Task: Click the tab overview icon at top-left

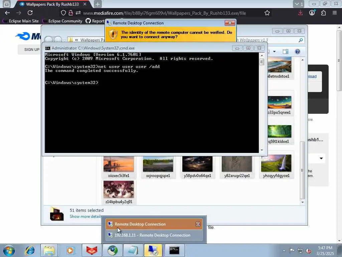Action: pyautogui.click(x=7, y=4)
